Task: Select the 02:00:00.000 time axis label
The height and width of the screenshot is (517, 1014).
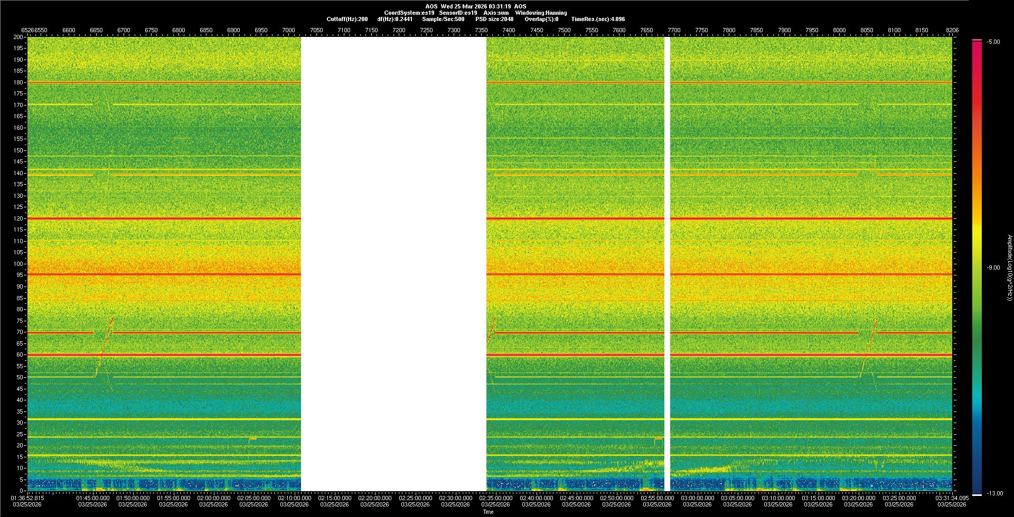Action: [x=213, y=498]
